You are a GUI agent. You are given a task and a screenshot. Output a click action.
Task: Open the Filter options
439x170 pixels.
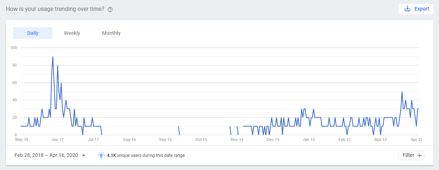click(411, 155)
